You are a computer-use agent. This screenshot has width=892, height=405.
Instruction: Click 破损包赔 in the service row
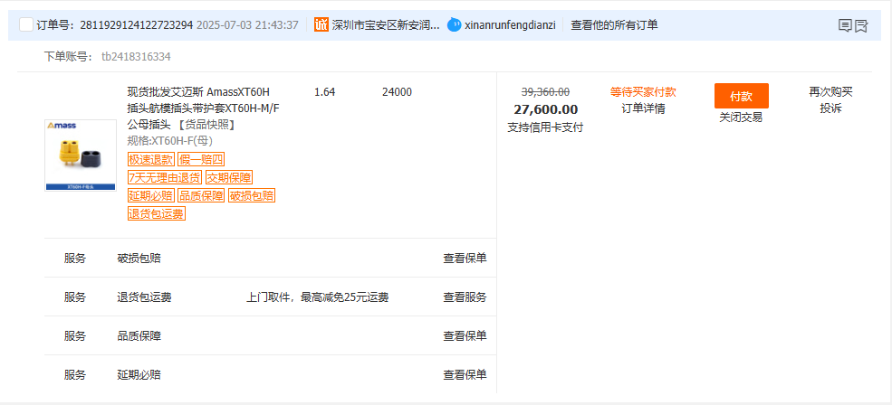pyautogui.click(x=139, y=258)
